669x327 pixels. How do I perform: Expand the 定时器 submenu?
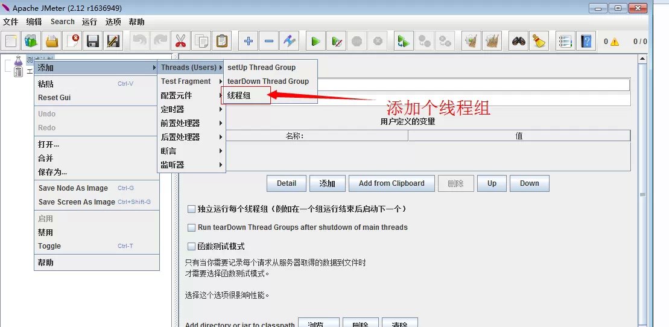[191, 109]
